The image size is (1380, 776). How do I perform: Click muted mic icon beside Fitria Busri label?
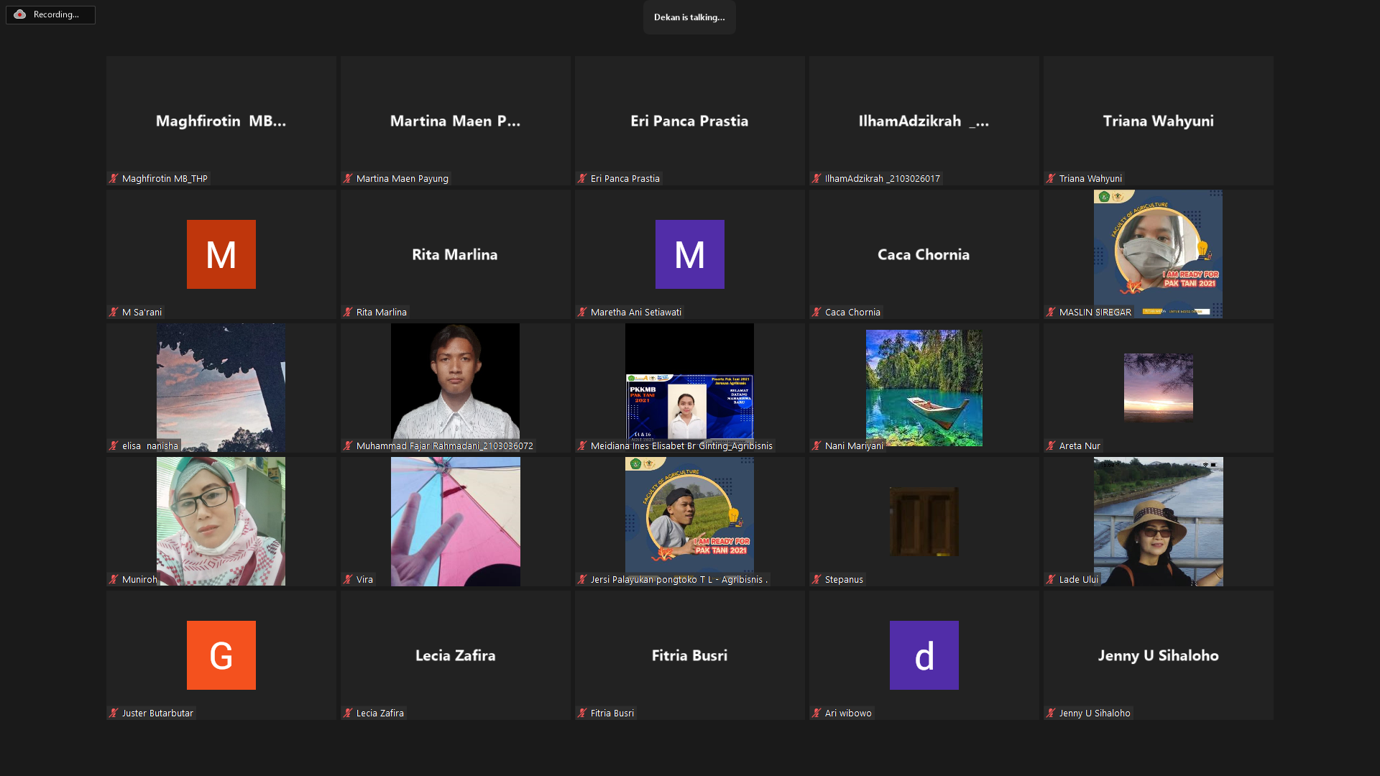(582, 713)
